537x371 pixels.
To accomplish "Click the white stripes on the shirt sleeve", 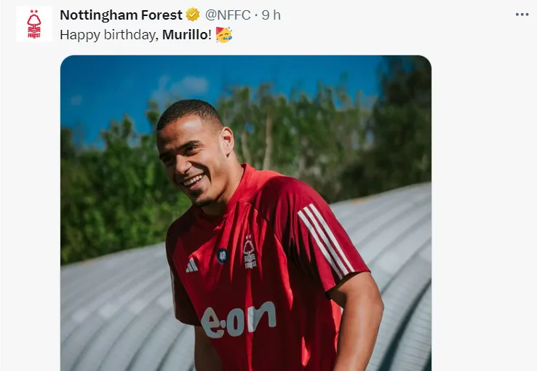I will (x=325, y=239).
